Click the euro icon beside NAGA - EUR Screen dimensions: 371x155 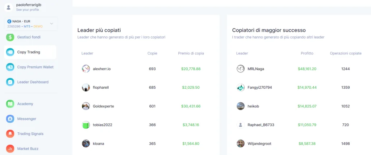(9, 21)
